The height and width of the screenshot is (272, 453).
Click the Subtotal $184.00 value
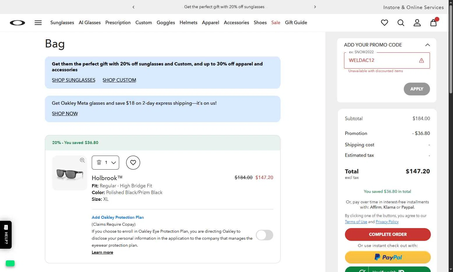421,118
